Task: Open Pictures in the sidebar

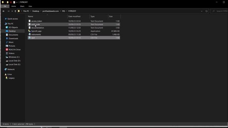Action: pyautogui.click(x=12, y=46)
